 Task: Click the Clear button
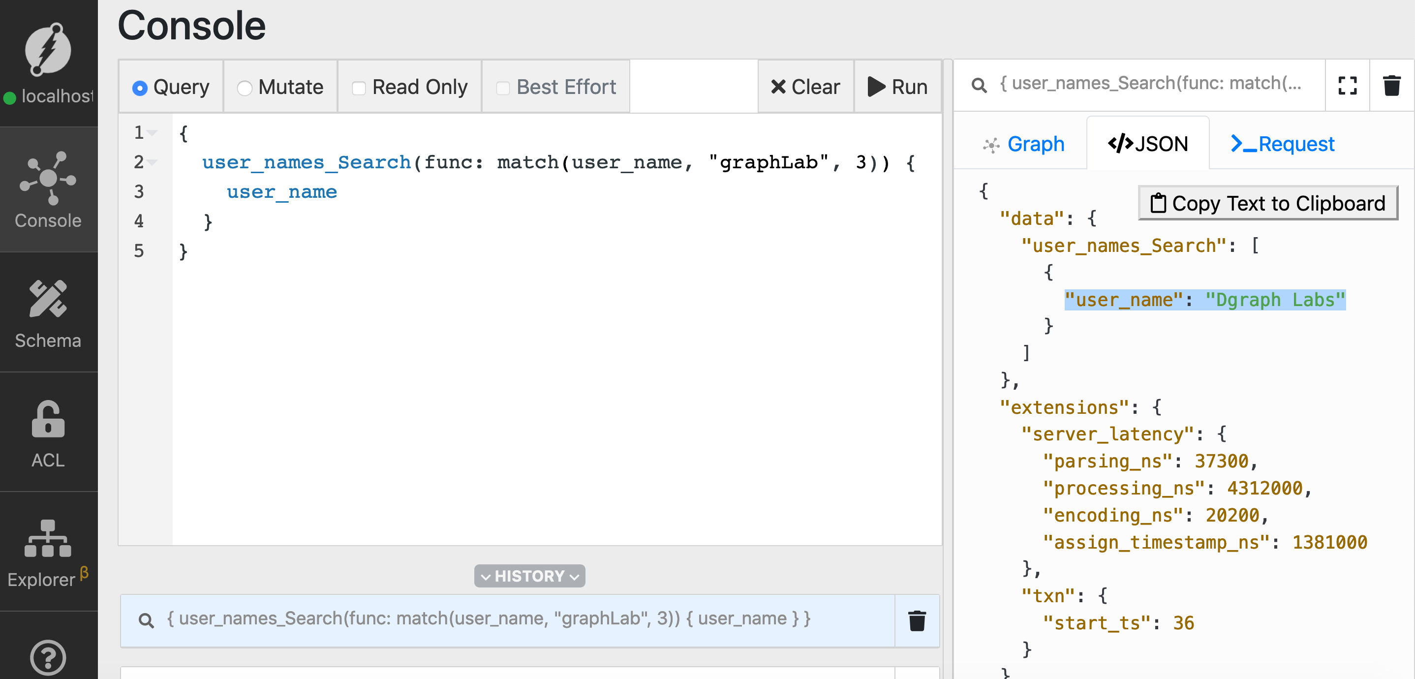[805, 87]
